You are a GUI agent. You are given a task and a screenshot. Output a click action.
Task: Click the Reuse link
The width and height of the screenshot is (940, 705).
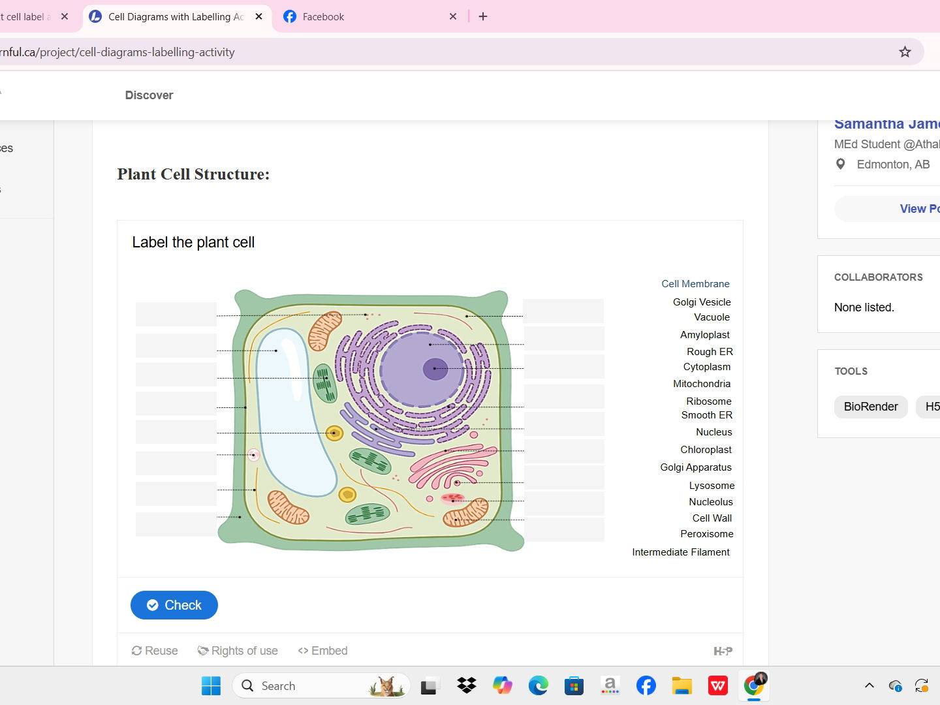(154, 651)
